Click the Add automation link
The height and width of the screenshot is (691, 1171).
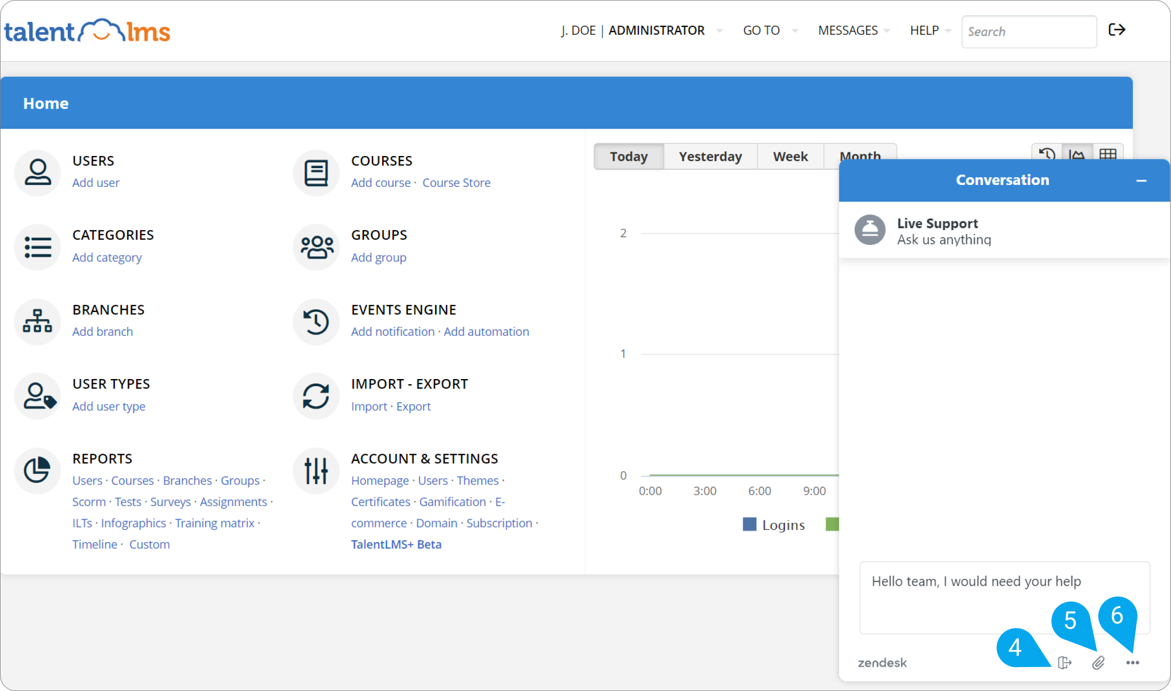[x=486, y=332]
